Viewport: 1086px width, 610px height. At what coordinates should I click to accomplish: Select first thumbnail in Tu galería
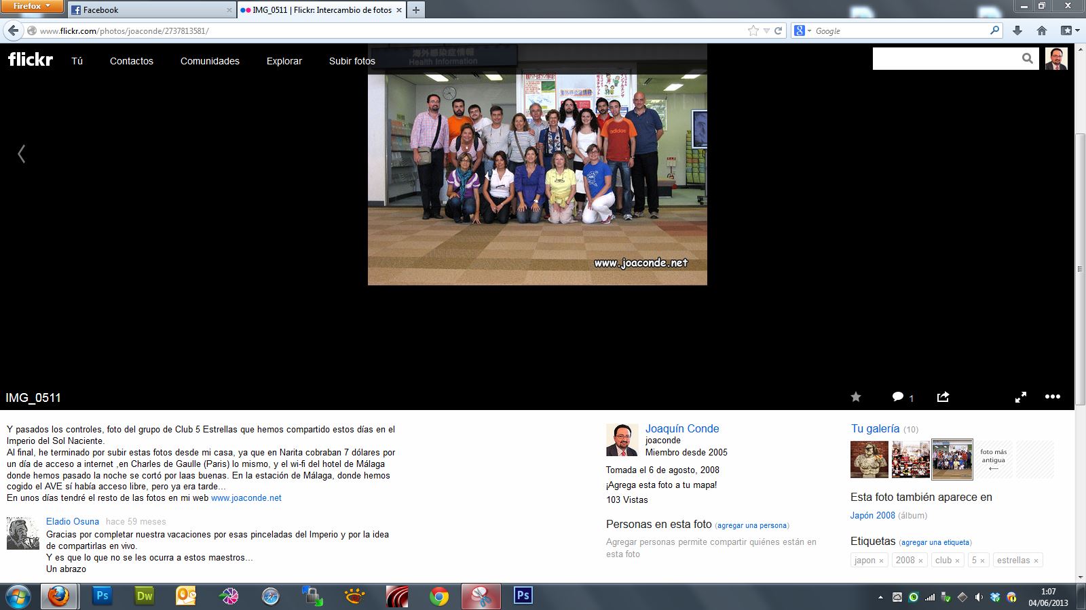[869, 459]
